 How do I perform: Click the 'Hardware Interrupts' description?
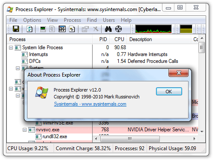[147, 54]
